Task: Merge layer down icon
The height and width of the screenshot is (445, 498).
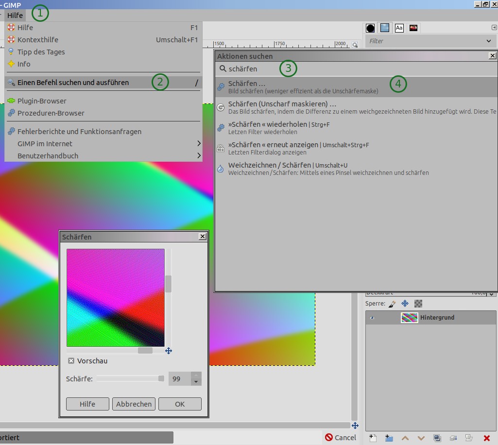Action: coord(453,438)
